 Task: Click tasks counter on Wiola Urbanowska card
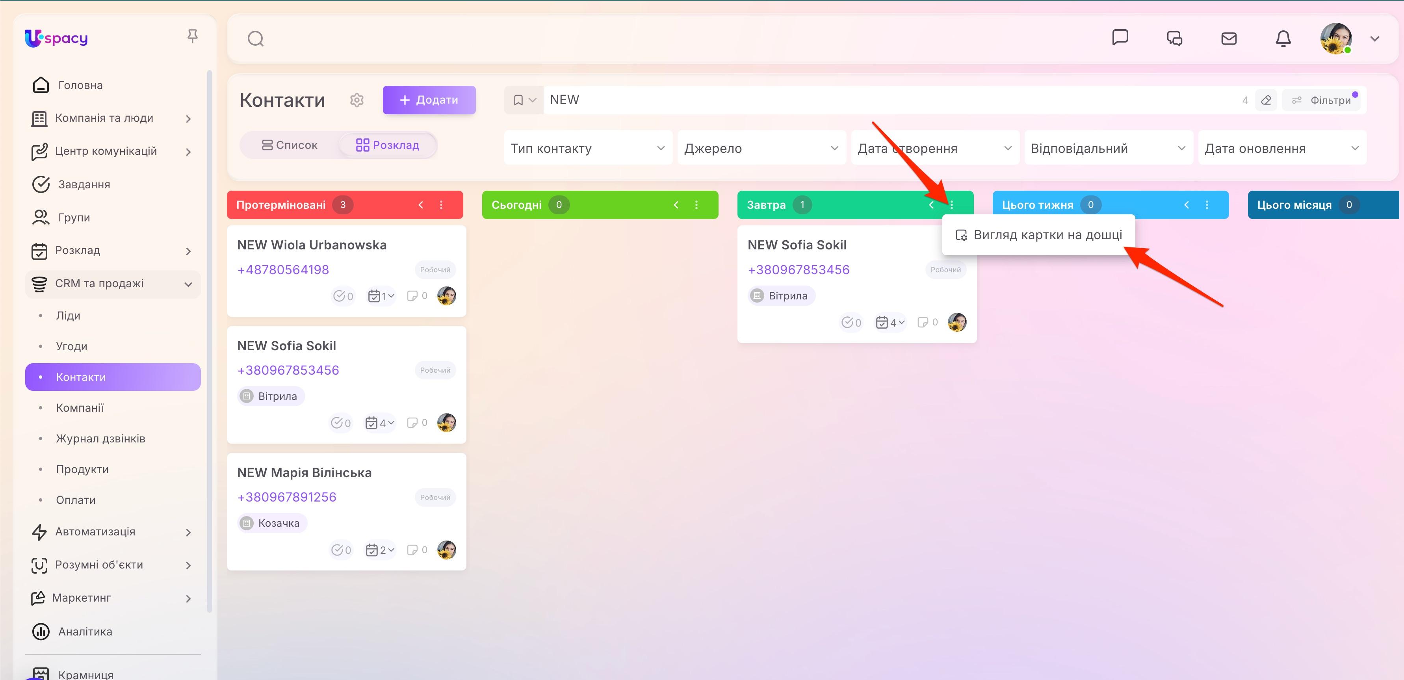pos(344,296)
